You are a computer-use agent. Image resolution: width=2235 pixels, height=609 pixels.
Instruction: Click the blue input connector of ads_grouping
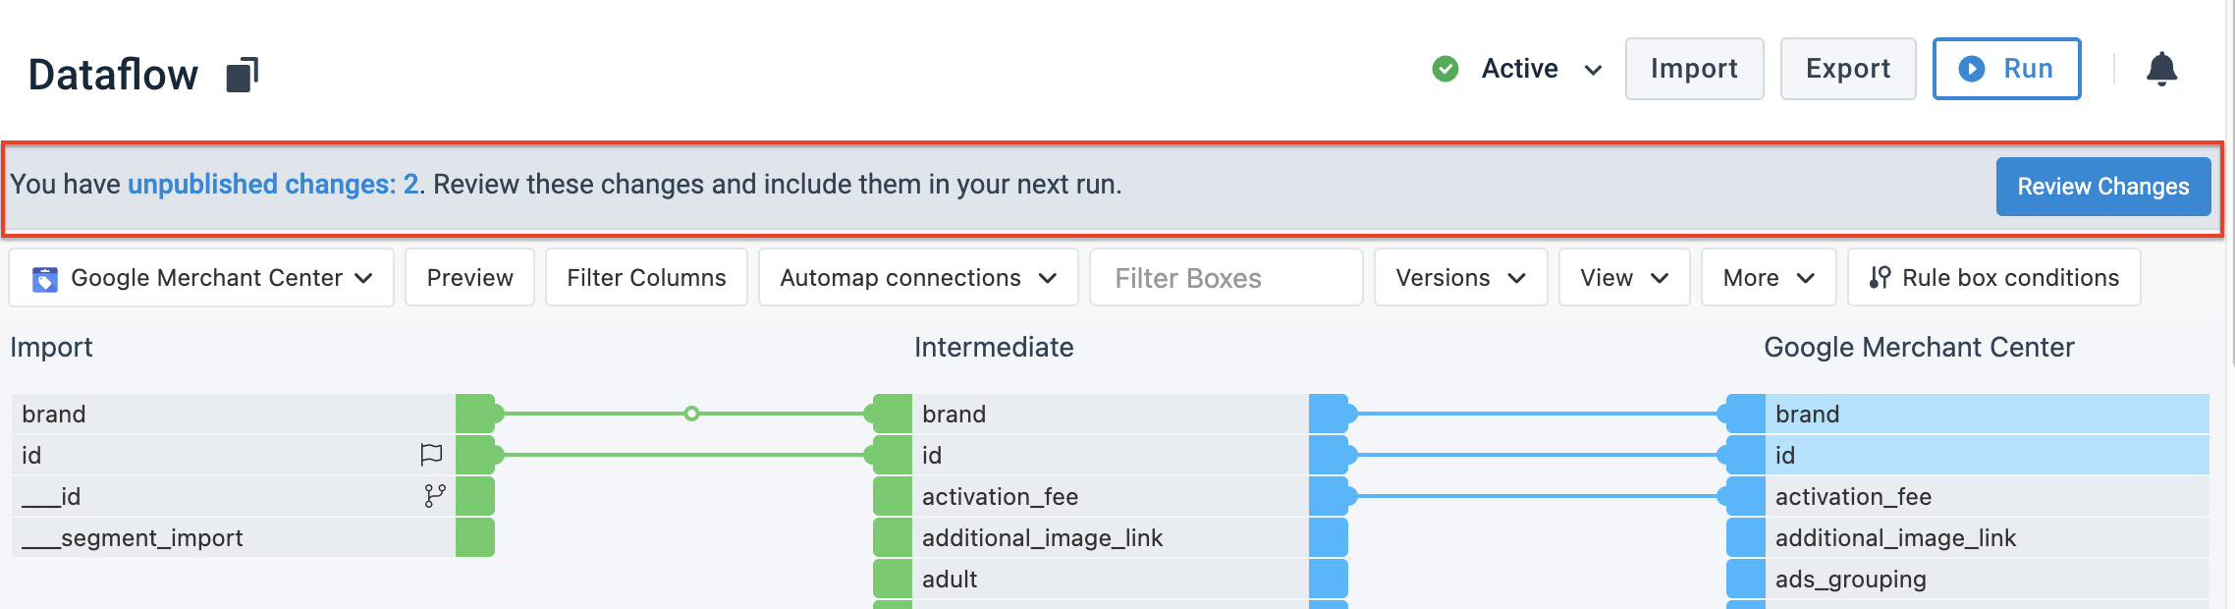click(x=1746, y=579)
